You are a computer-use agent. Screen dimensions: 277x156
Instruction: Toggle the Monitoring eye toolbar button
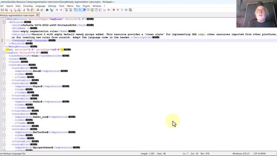click(109, 10)
